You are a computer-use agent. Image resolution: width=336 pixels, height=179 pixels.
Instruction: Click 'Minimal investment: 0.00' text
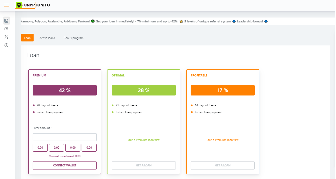coord(64,156)
